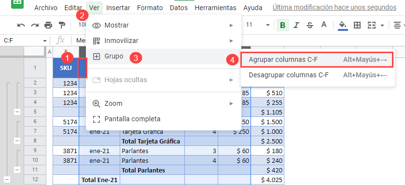Screen dimensions: 405x185
Task: Select cell Total Parlantes
Action: tap(153, 170)
